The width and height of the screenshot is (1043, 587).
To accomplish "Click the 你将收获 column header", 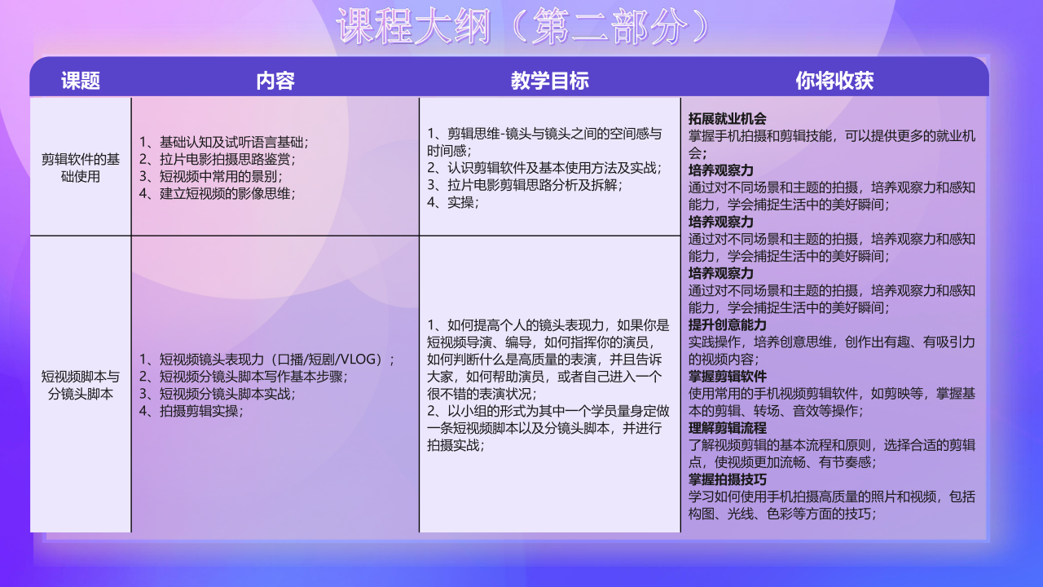I will 834,80.
